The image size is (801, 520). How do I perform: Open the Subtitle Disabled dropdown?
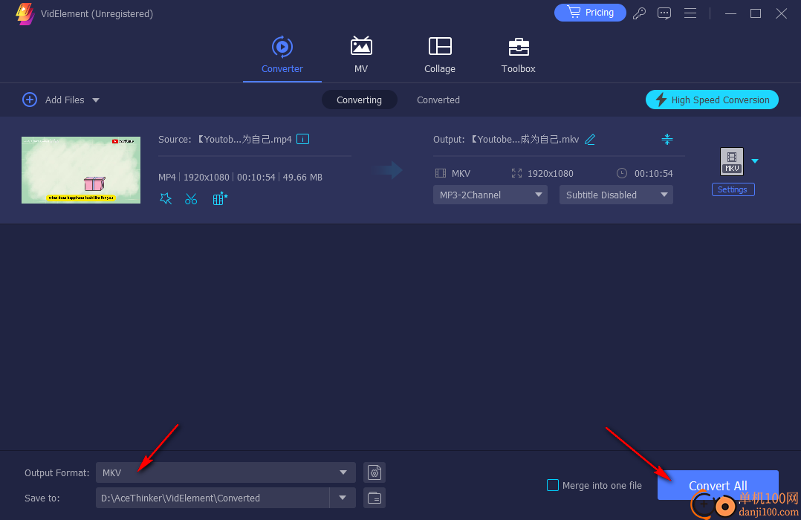[x=616, y=195]
